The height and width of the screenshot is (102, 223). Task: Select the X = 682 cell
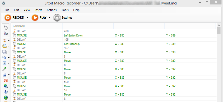120,61
